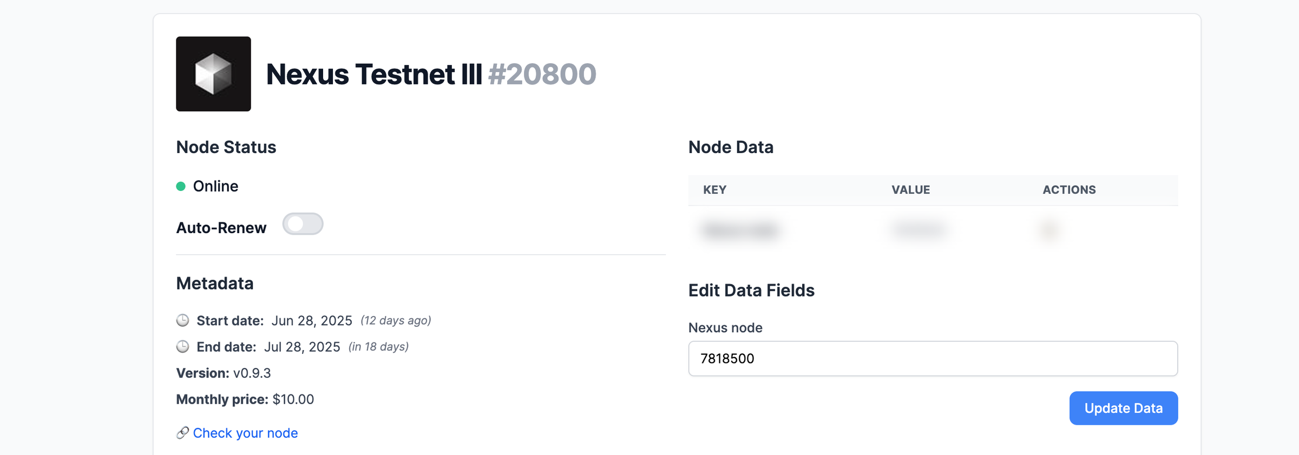Click the Edit Data Fields heading
The width and height of the screenshot is (1299, 455).
coord(751,290)
